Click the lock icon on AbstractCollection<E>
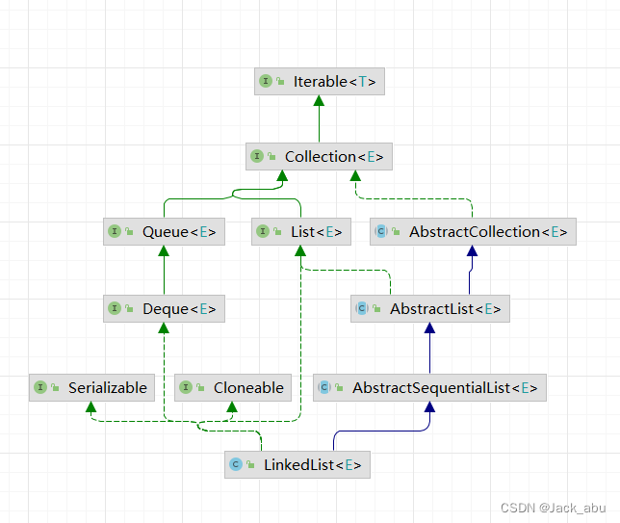This screenshot has height=523, width=620. pos(396,231)
